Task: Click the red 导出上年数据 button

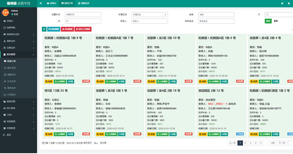Action: click(83, 29)
